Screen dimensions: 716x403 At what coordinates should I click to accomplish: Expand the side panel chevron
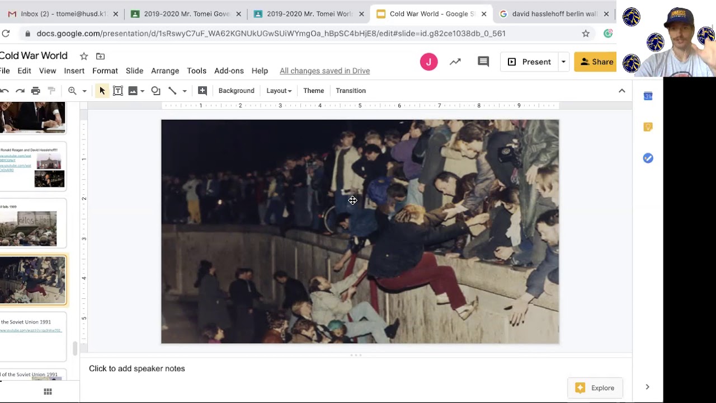pos(647,387)
